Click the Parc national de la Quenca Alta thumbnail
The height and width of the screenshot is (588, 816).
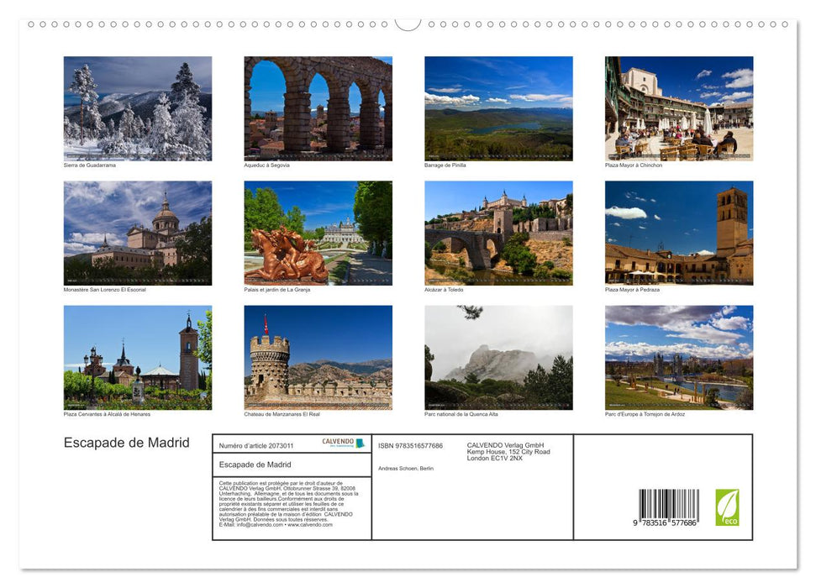(x=497, y=356)
